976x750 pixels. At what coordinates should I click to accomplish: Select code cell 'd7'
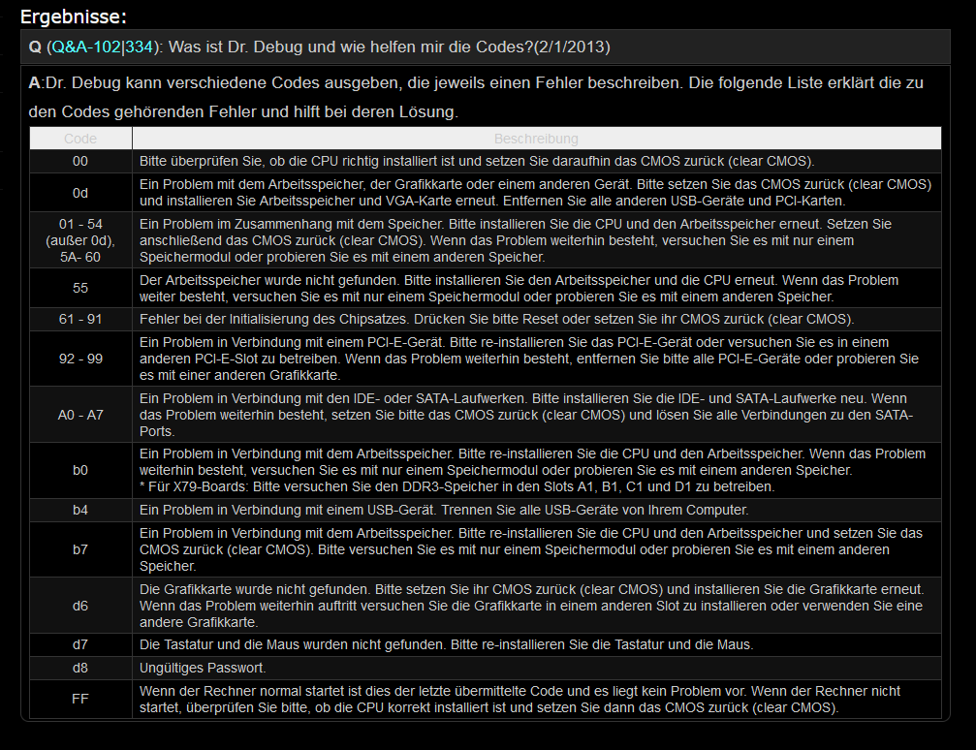pos(80,644)
